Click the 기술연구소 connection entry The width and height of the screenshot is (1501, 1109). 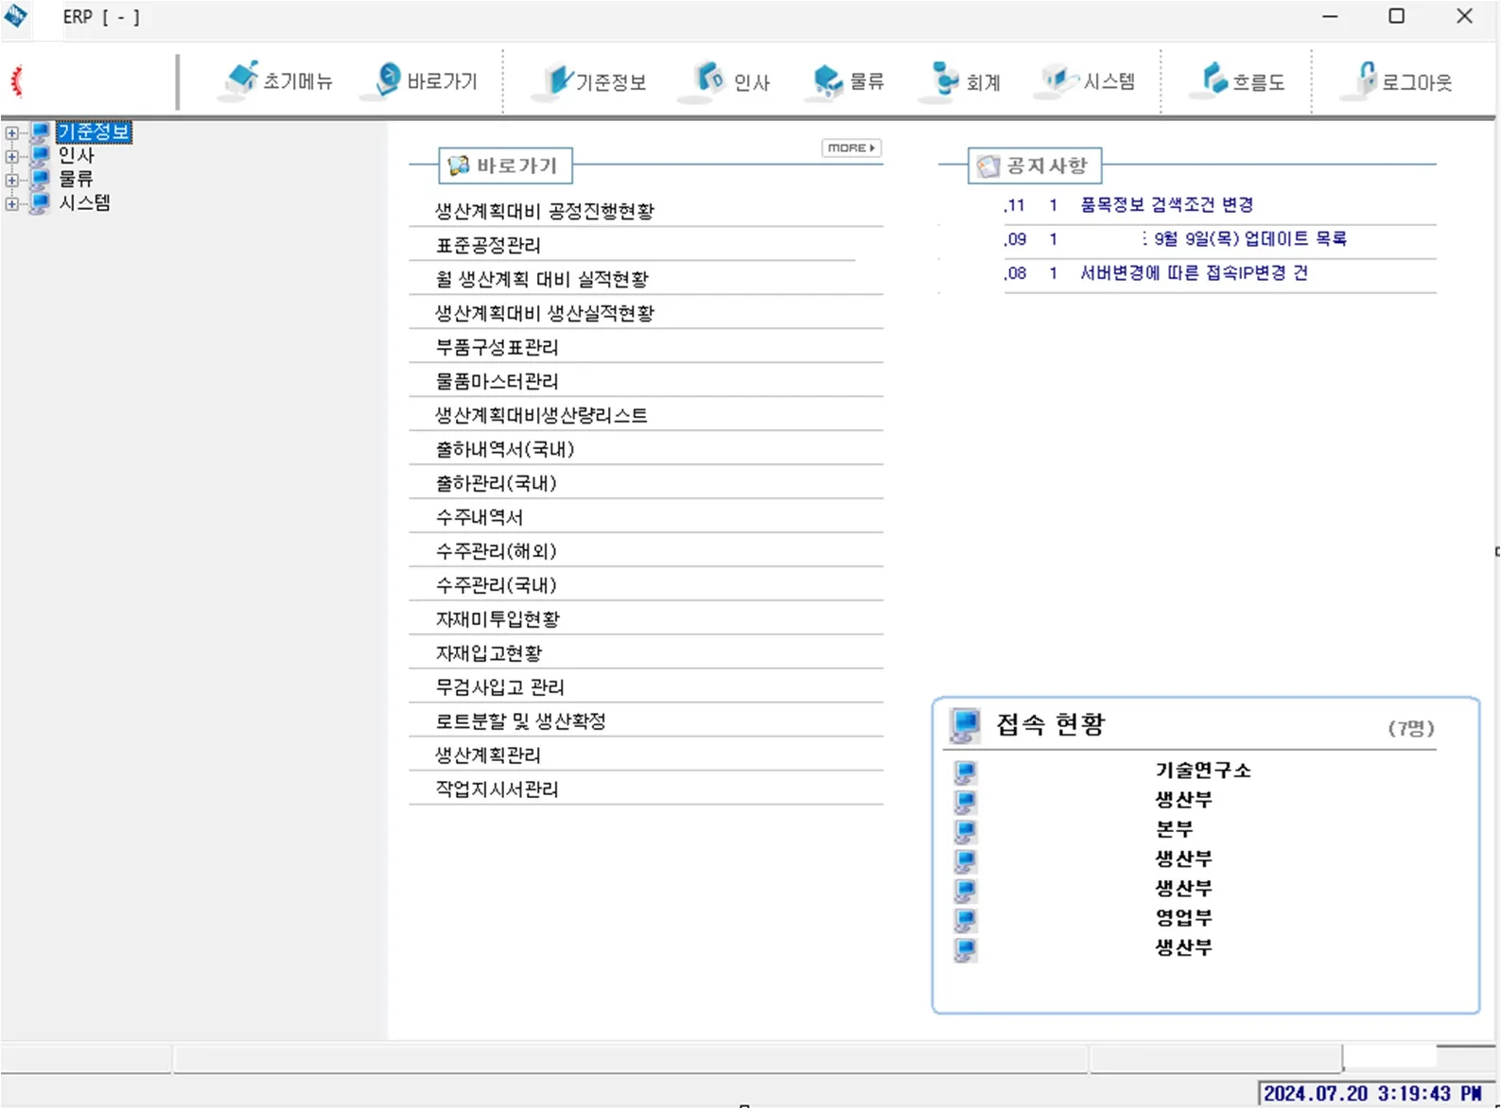[1203, 771]
